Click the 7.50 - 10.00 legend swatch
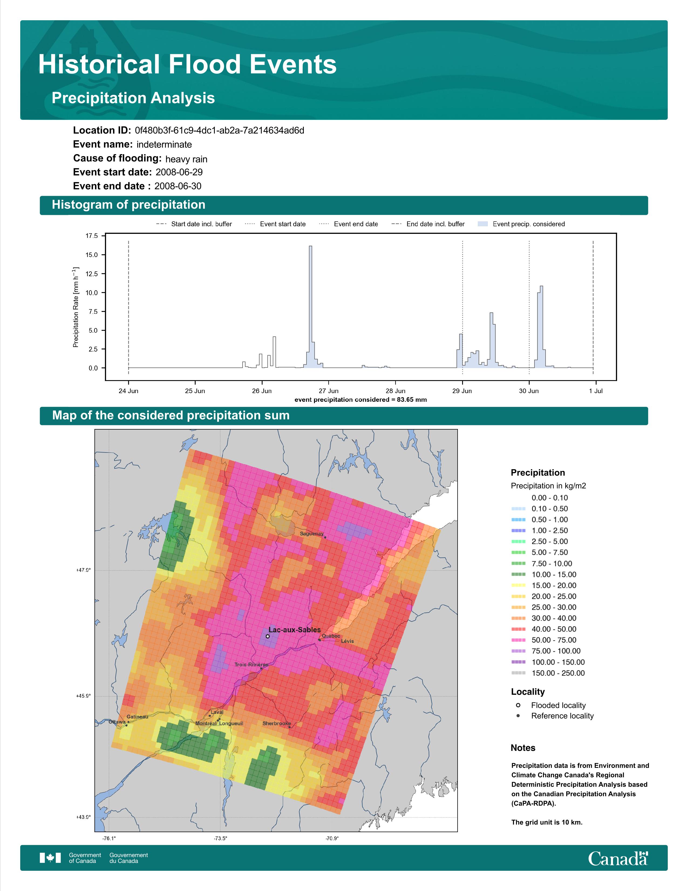 tap(518, 563)
